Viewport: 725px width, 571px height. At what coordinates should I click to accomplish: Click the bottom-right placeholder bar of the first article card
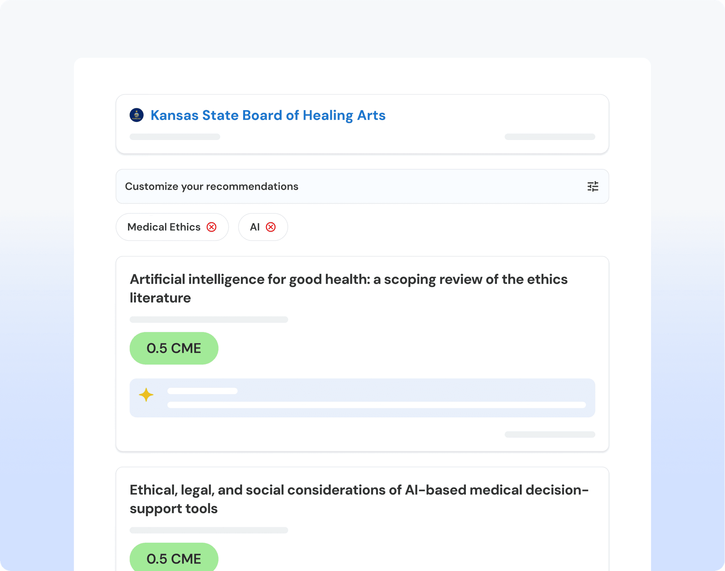[549, 434]
